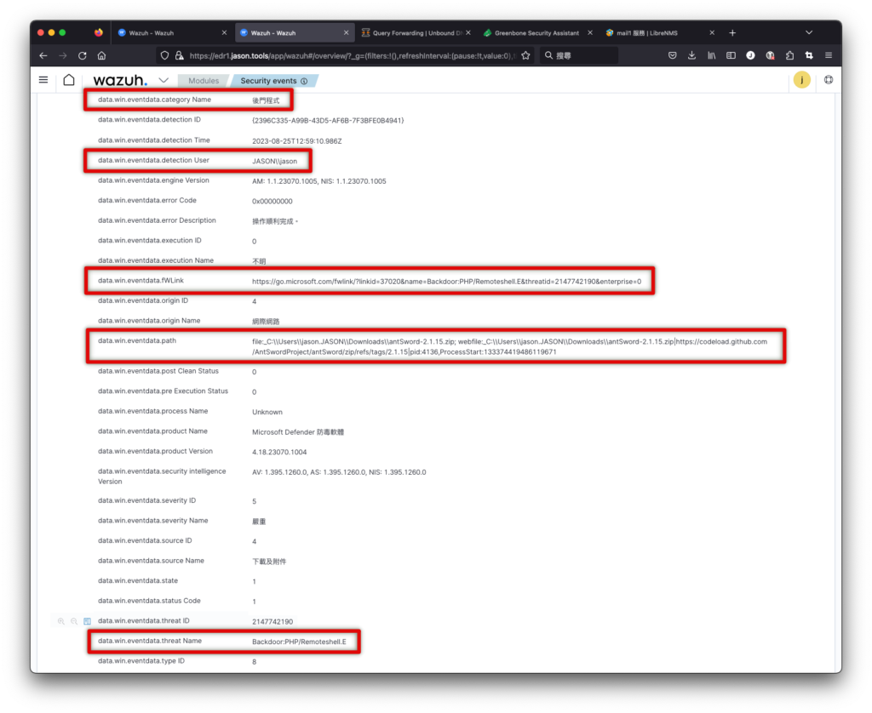Go to Wazuh home via house icon
The height and width of the screenshot is (713, 872).
[69, 80]
